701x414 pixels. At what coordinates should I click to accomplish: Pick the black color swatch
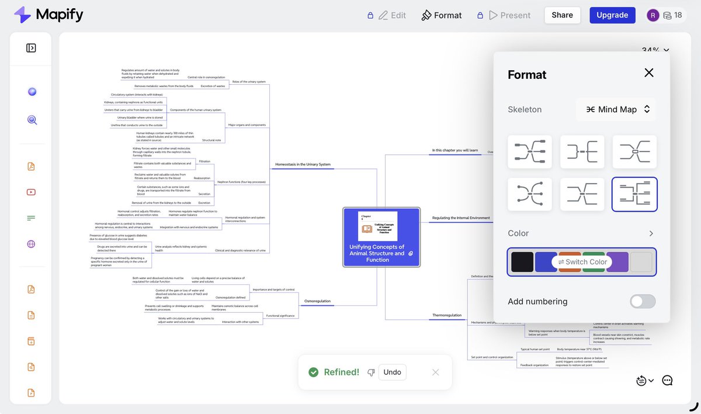[522, 262]
